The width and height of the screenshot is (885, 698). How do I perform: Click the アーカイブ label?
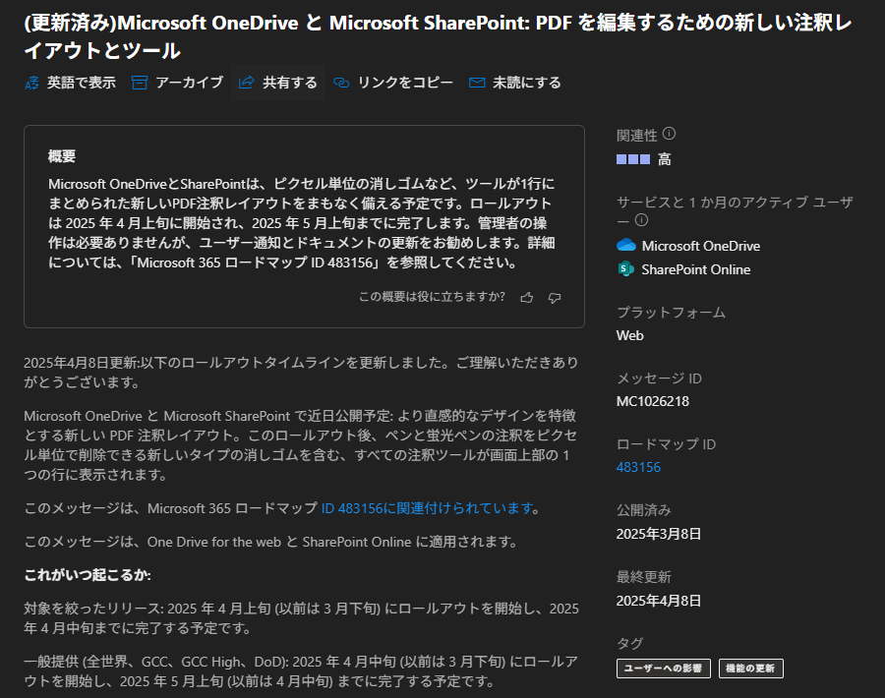tap(190, 83)
